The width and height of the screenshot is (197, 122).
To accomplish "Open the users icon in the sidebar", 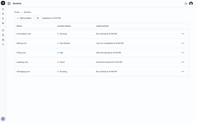I will (3, 9).
